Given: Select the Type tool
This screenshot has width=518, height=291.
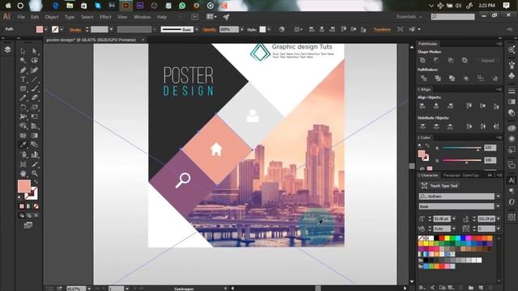Looking at the screenshot, I should click(23, 79).
